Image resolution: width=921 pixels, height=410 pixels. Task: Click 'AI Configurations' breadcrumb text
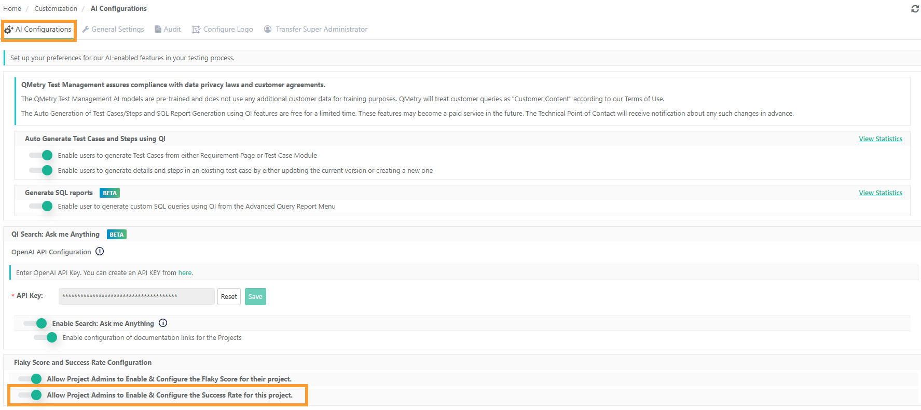point(119,8)
